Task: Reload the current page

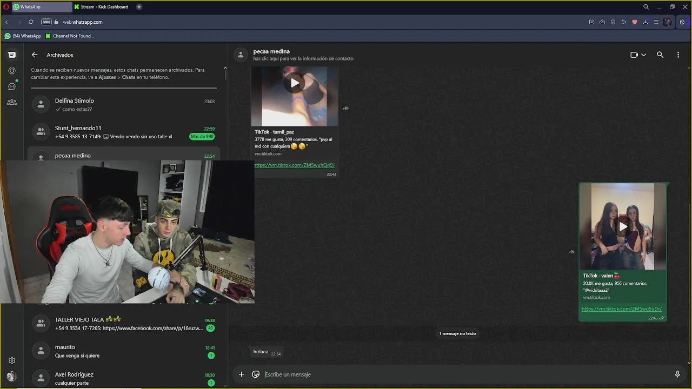Action: tap(31, 22)
